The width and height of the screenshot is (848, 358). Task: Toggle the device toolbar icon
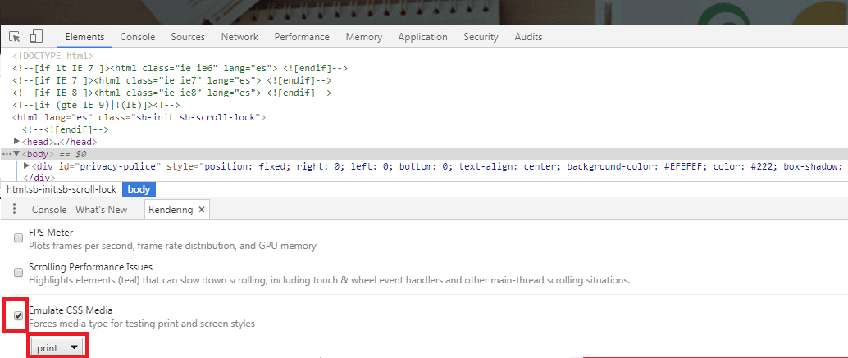pyautogui.click(x=36, y=37)
